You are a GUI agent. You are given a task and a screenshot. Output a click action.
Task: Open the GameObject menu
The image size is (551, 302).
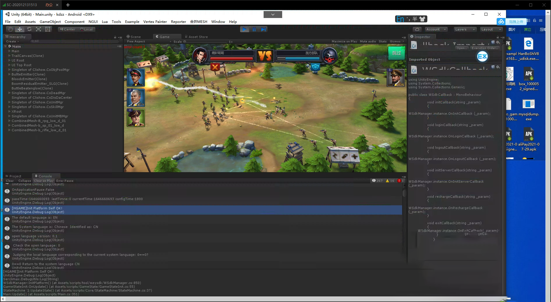click(x=50, y=22)
